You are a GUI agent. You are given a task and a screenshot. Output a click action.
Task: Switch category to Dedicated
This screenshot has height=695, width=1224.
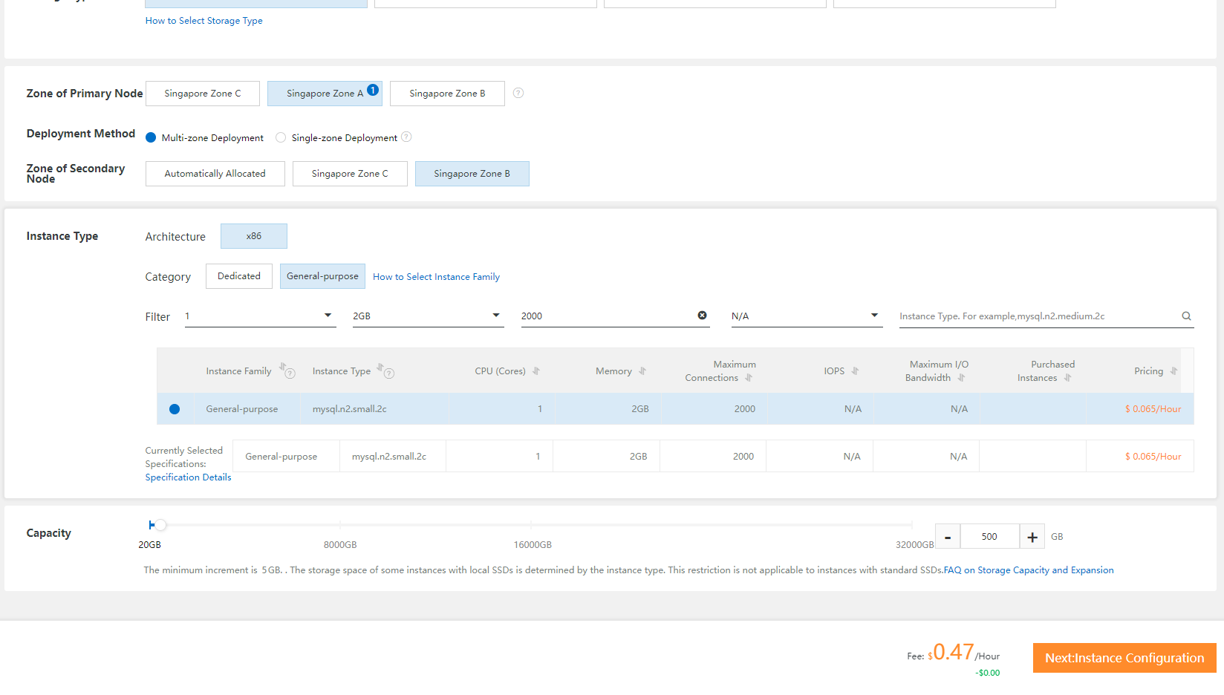[239, 276]
